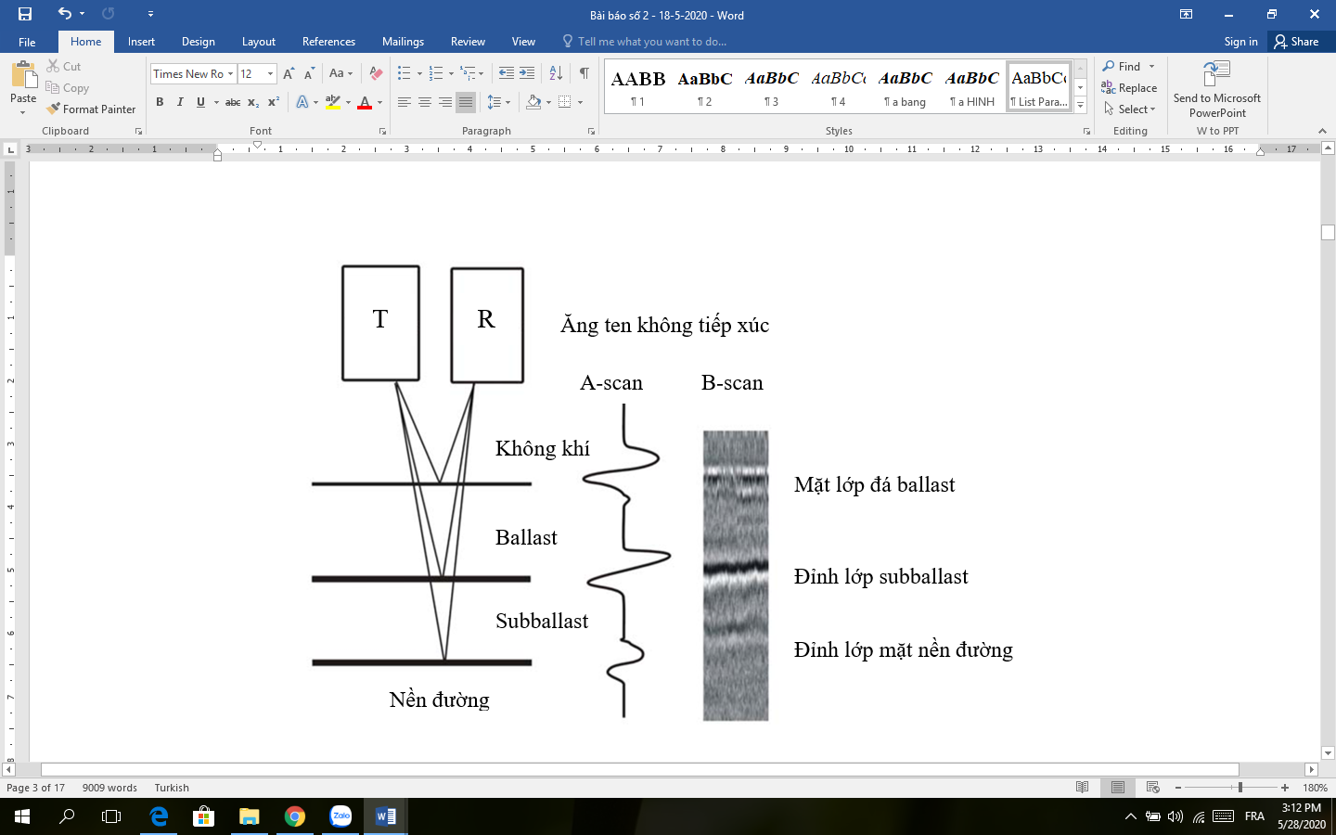Click the Increase Indent icon
1336x835 pixels.
[x=527, y=73]
